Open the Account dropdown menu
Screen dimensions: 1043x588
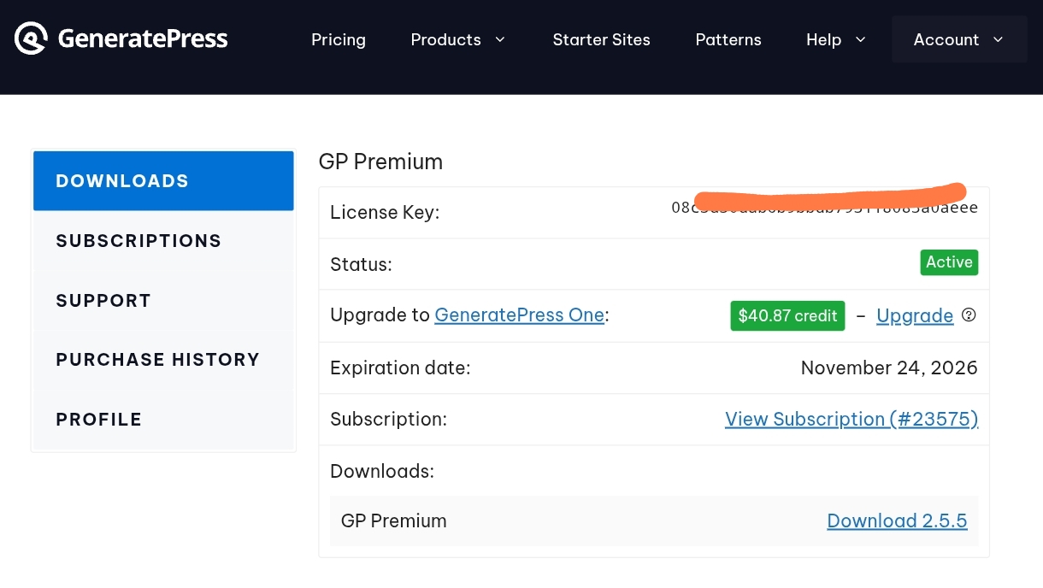pyautogui.click(x=958, y=39)
